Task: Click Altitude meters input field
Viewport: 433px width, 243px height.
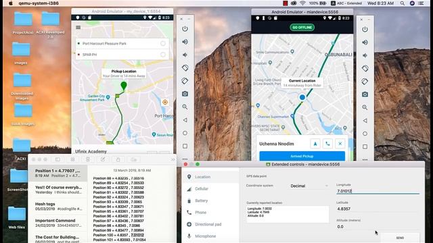Action: tap(378, 227)
